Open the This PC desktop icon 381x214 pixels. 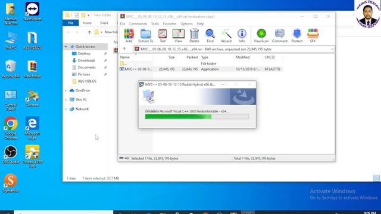(x=11, y=40)
